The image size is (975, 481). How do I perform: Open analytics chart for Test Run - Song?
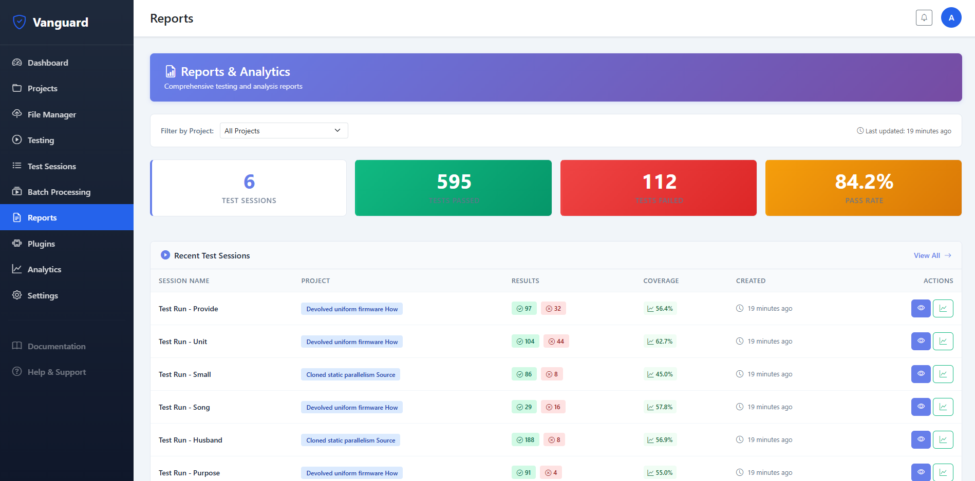click(x=943, y=407)
